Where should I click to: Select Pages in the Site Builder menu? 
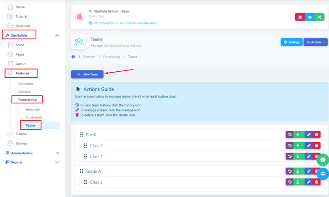20,54
